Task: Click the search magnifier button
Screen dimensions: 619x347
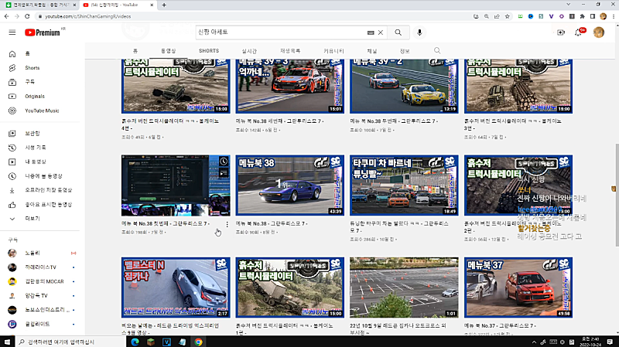Action: click(x=398, y=32)
